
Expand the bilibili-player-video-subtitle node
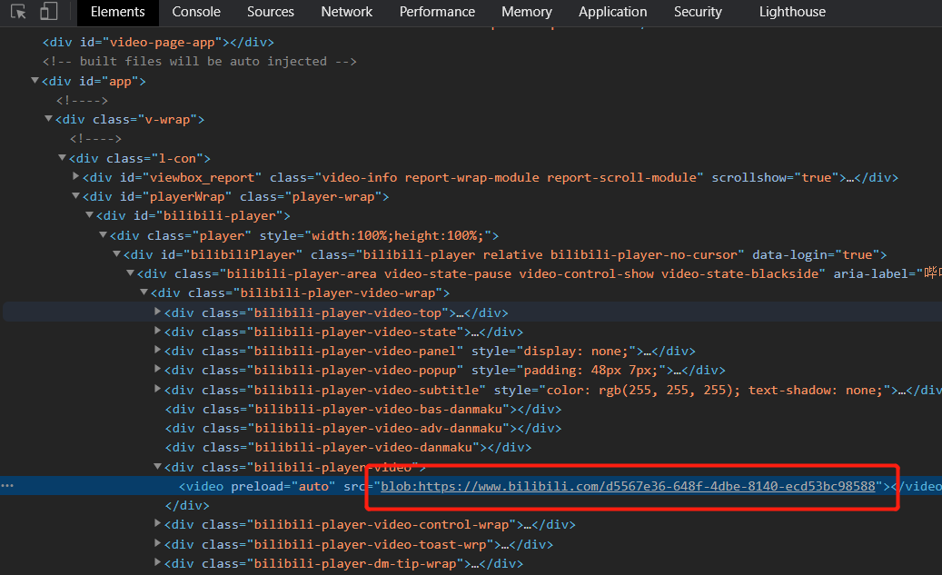tap(157, 390)
